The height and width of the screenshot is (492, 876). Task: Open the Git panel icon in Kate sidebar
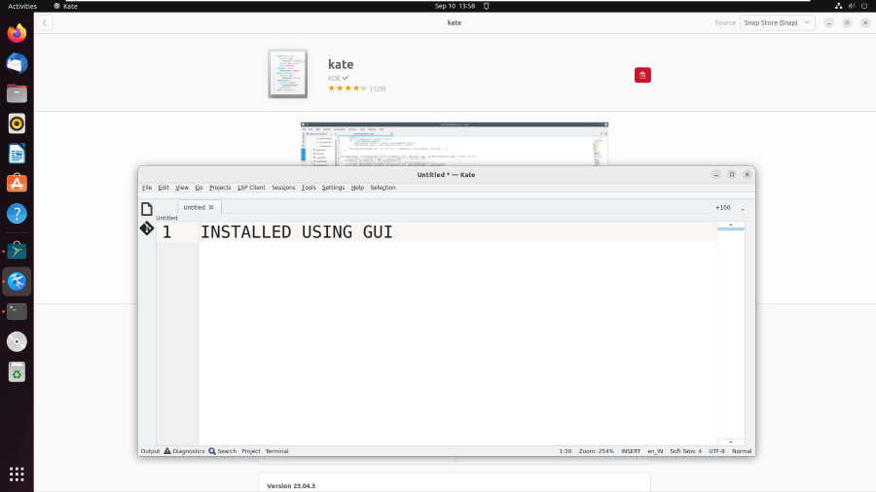click(146, 228)
